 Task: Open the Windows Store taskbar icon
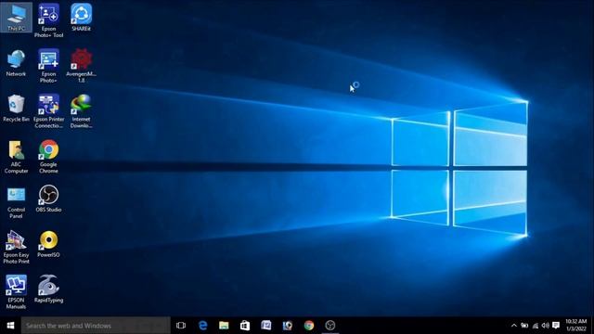click(245, 326)
